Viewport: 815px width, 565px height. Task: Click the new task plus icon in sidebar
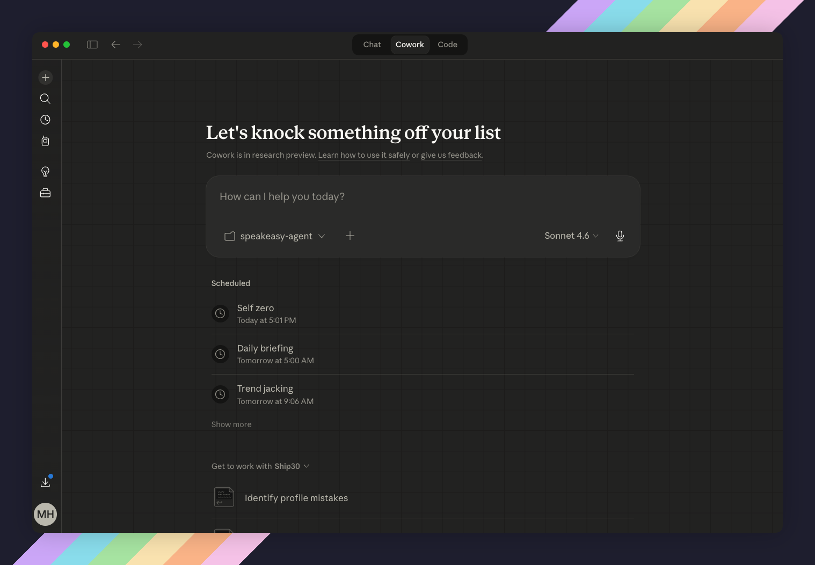(46, 78)
